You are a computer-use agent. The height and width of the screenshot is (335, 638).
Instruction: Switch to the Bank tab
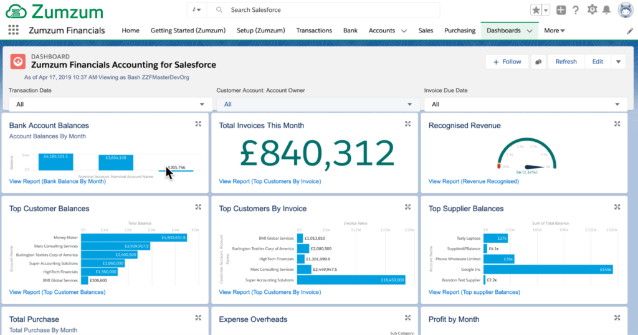(x=350, y=31)
